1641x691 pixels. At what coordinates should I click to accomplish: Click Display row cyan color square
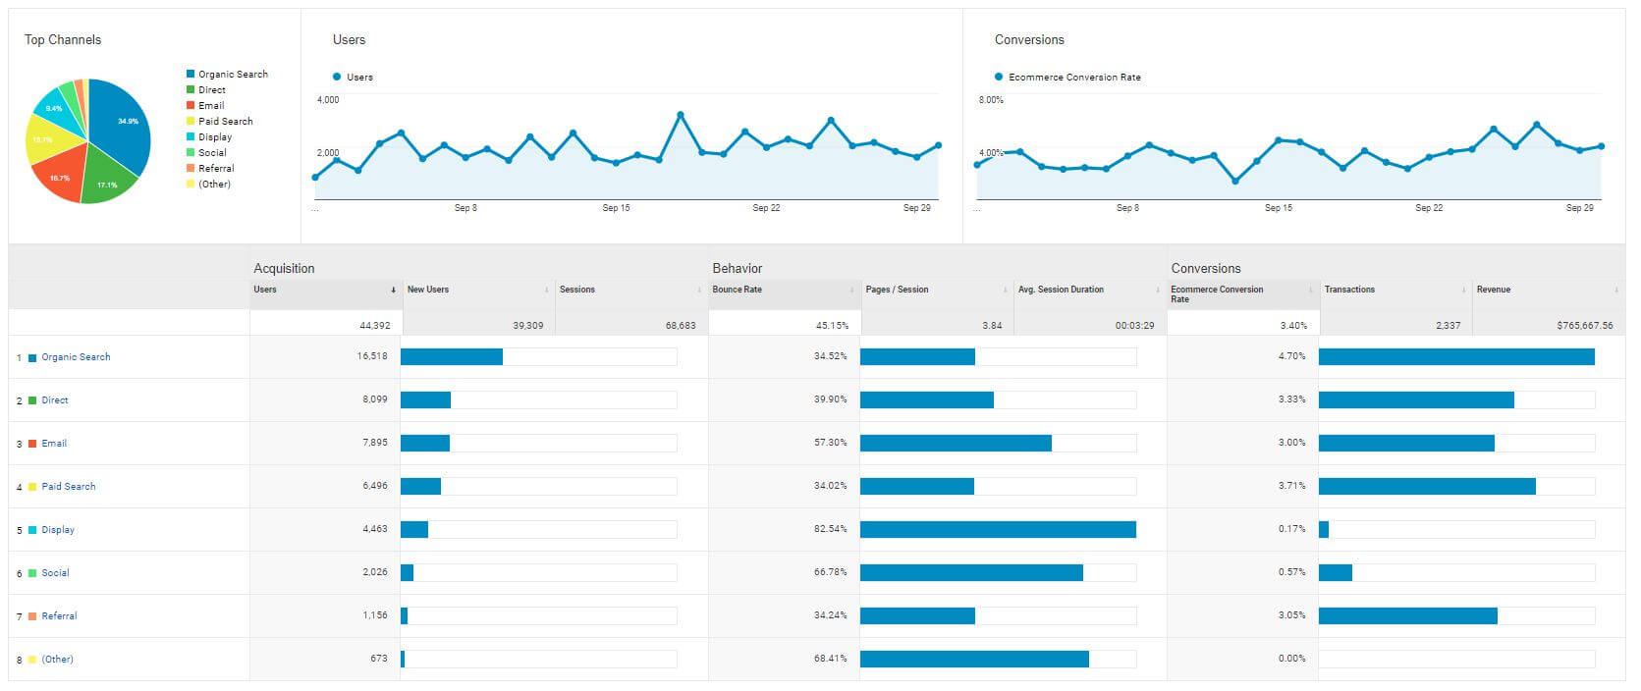point(32,530)
